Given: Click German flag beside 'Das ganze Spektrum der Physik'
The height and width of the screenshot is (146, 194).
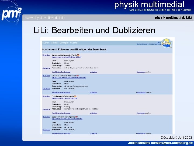Looking at the screenshot, I should tap(78, 55).
